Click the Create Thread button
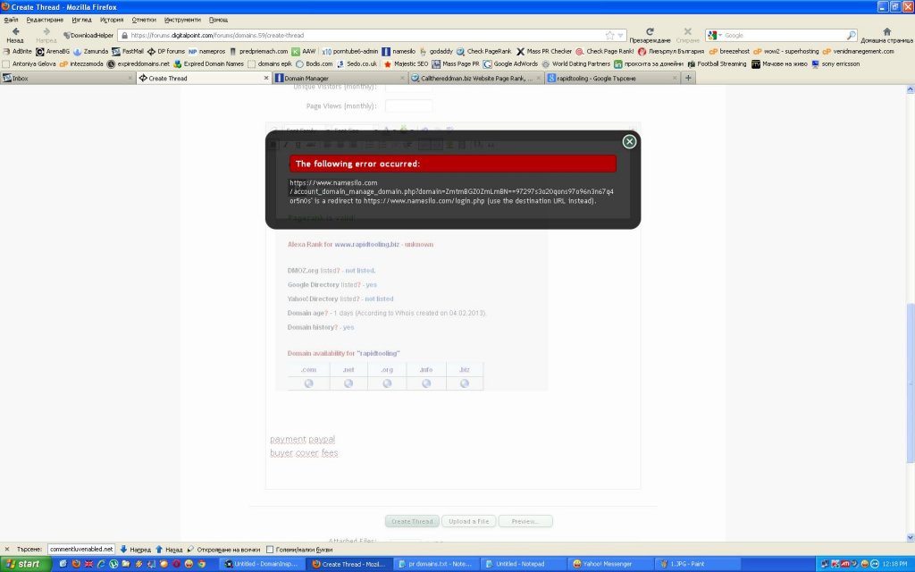The width and height of the screenshot is (915, 572). [412, 521]
